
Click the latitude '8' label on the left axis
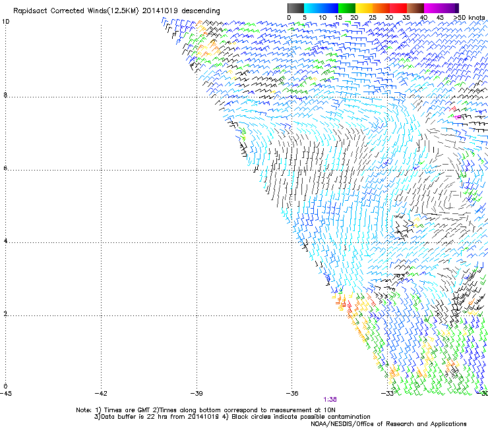(x=5, y=95)
